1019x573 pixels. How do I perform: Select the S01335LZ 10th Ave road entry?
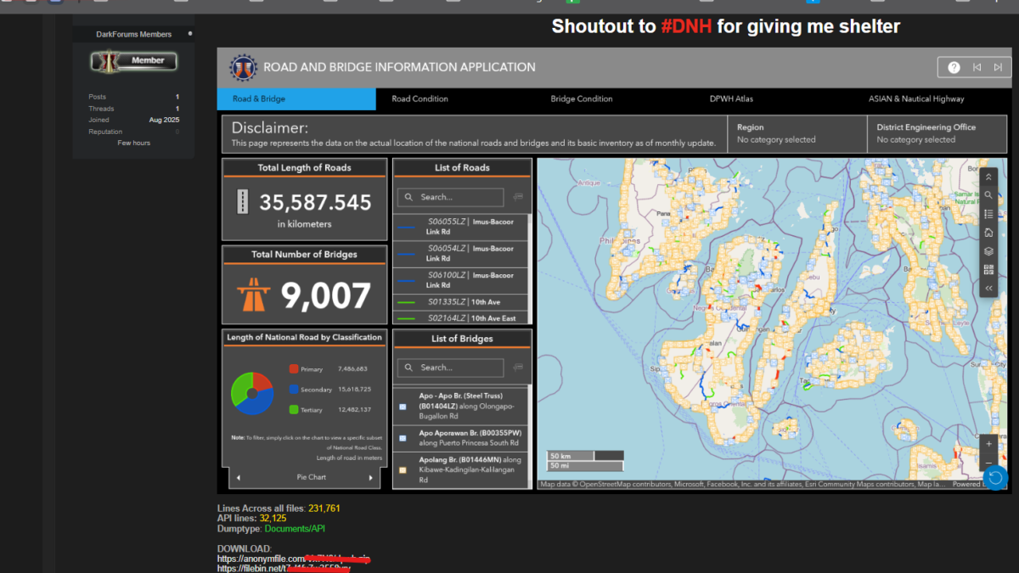463,302
